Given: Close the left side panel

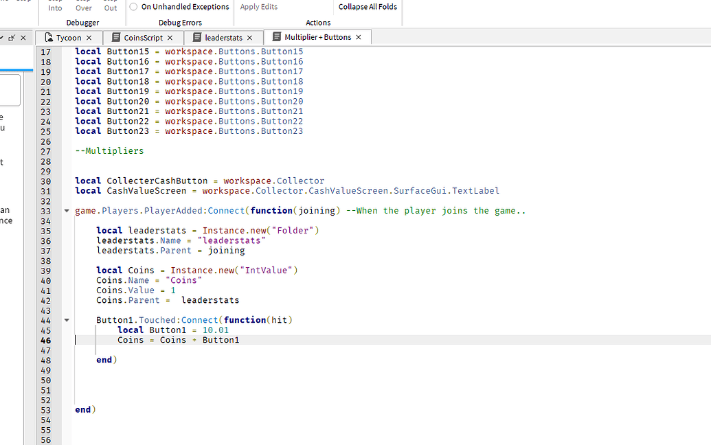Looking at the screenshot, I should click(23, 38).
